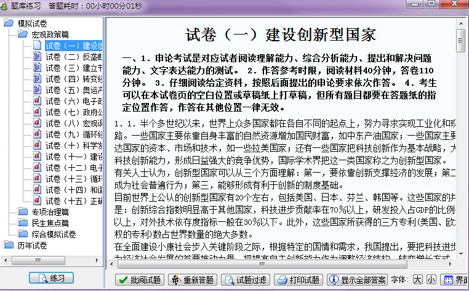Click the red 'a' icon beside 试卷（九）
Viewport: 469px width, 291px height.
click(37, 134)
